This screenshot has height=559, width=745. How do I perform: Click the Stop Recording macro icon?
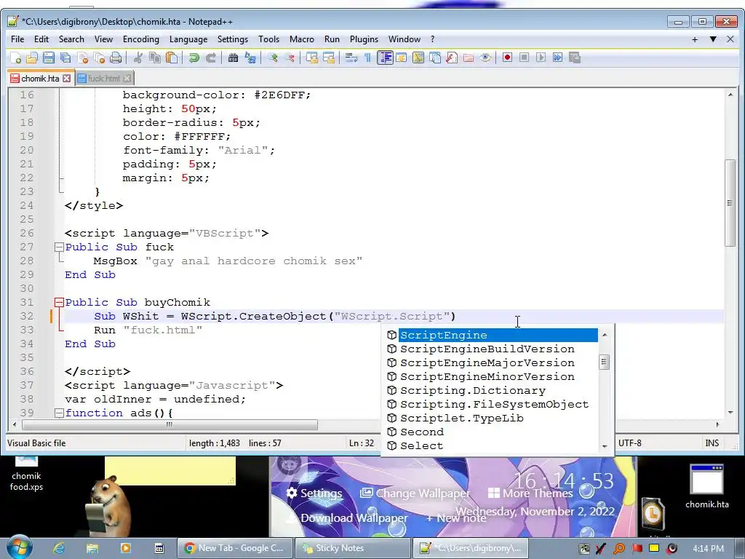524,58
